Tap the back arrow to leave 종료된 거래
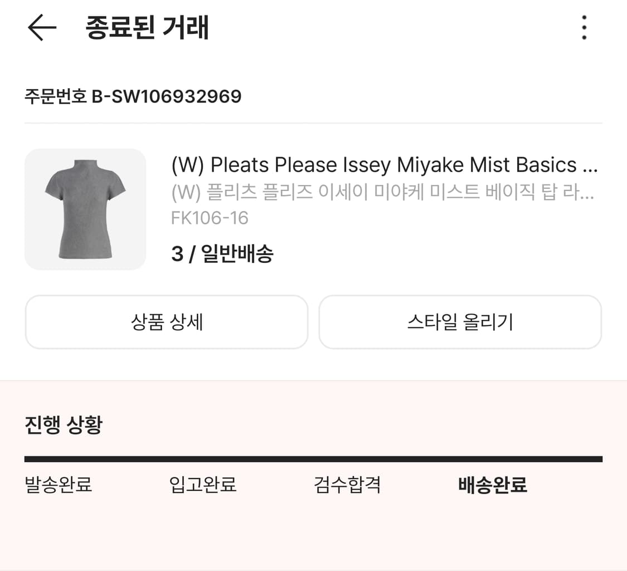627x571 pixels. 42,28
